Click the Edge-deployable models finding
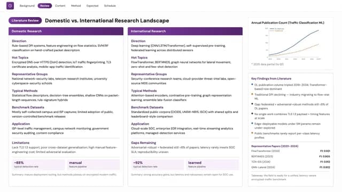Viewport: 342px width, 192px height. click(x=291, y=126)
